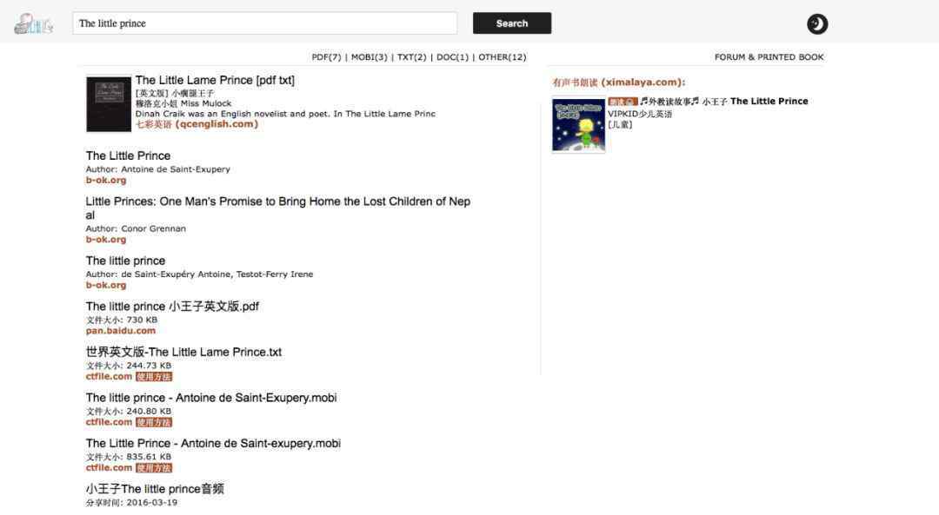Toggle the dark mode moon icon
939x515 pixels.
click(817, 24)
